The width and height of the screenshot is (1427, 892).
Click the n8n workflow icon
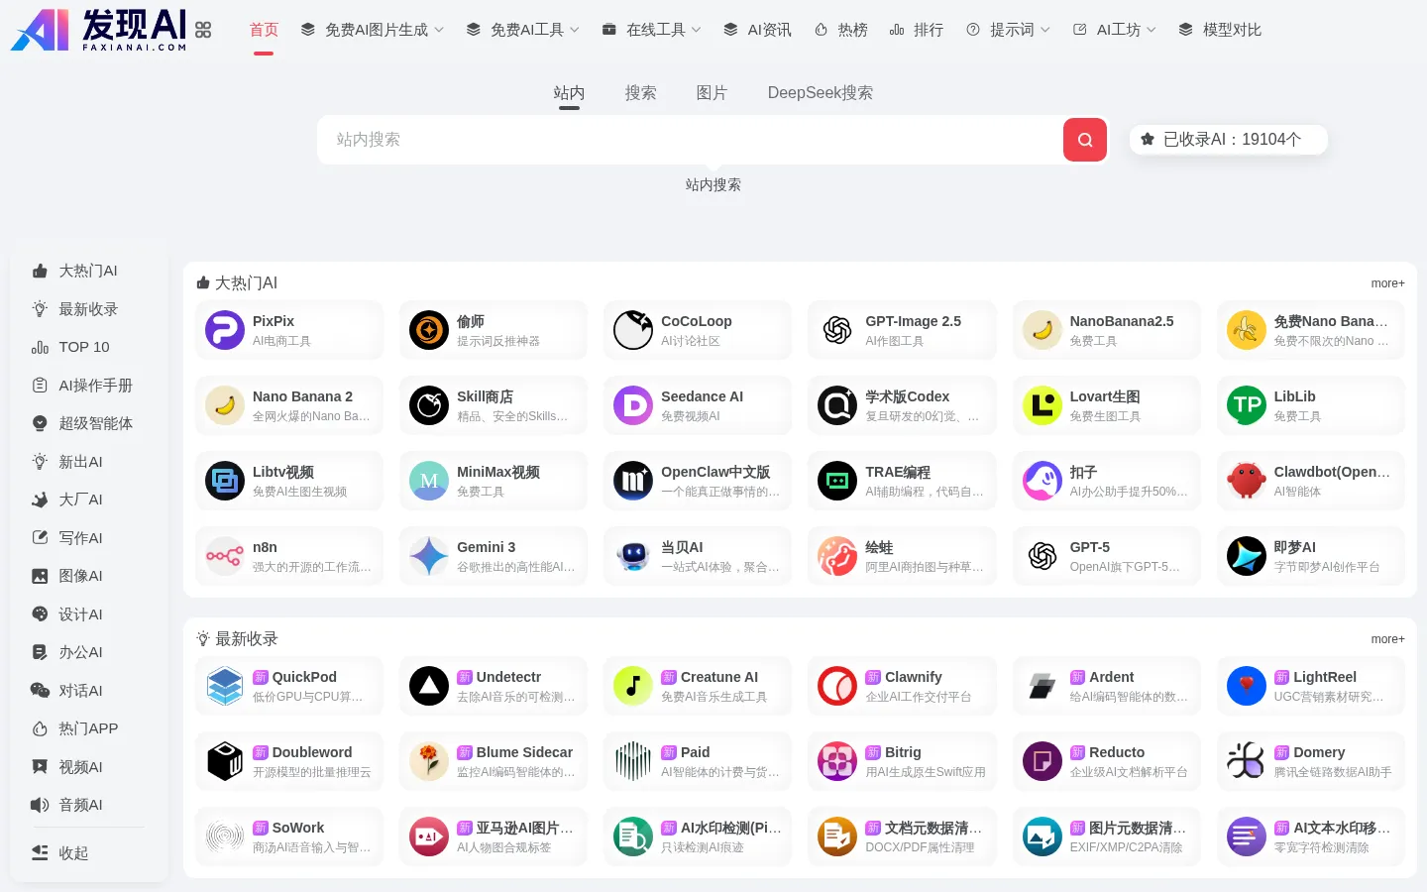pyautogui.click(x=225, y=556)
